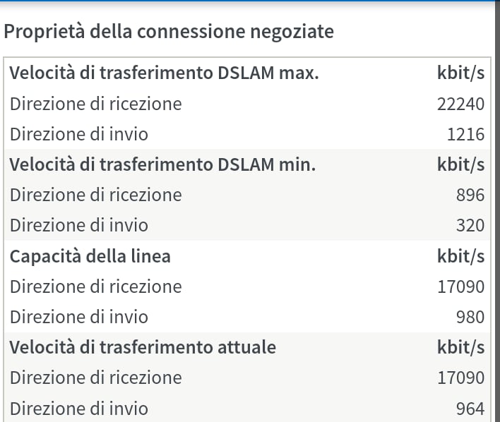Select the 320 DSLAM min send value

(470, 226)
